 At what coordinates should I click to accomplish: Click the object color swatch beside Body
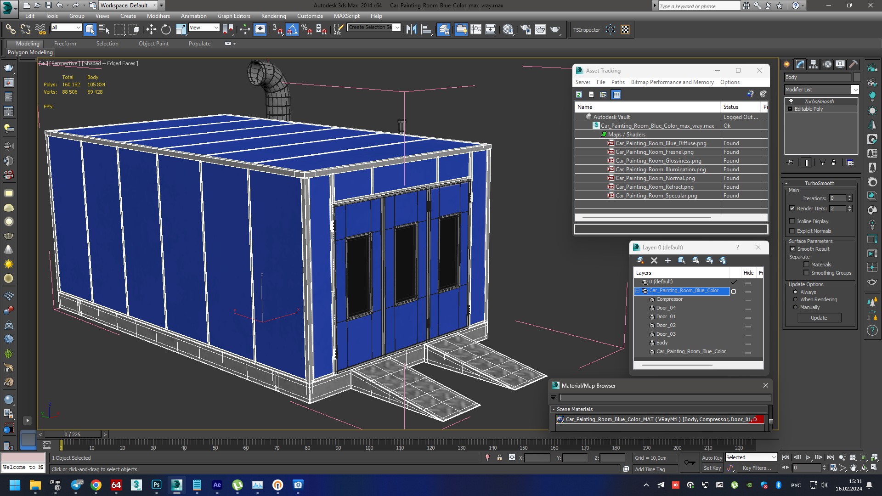[857, 77]
